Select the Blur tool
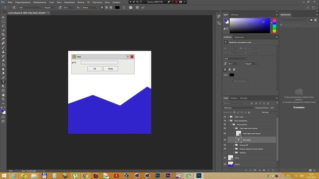Screen dimensions: 319x179 coord(3,69)
